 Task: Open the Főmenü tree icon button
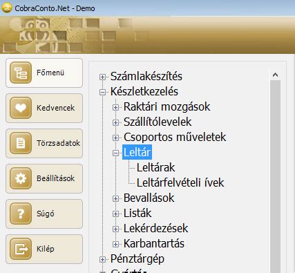pyautogui.click(x=21, y=73)
